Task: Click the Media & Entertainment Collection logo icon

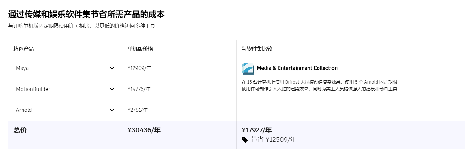Action: (248, 69)
